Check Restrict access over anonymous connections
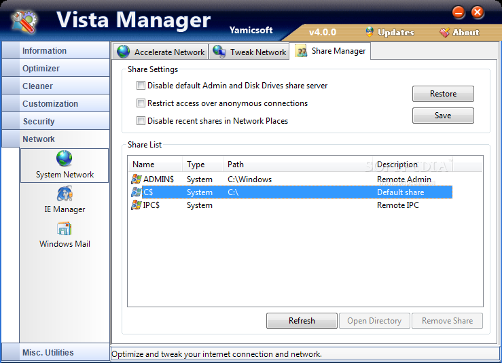Image resolution: width=502 pixels, height=363 pixels. pyautogui.click(x=141, y=103)
